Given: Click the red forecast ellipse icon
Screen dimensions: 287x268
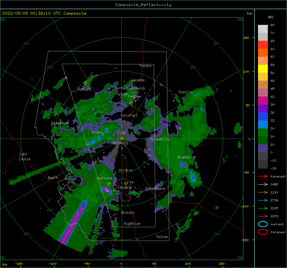Looking at the screenshot, I should [263, 232].
